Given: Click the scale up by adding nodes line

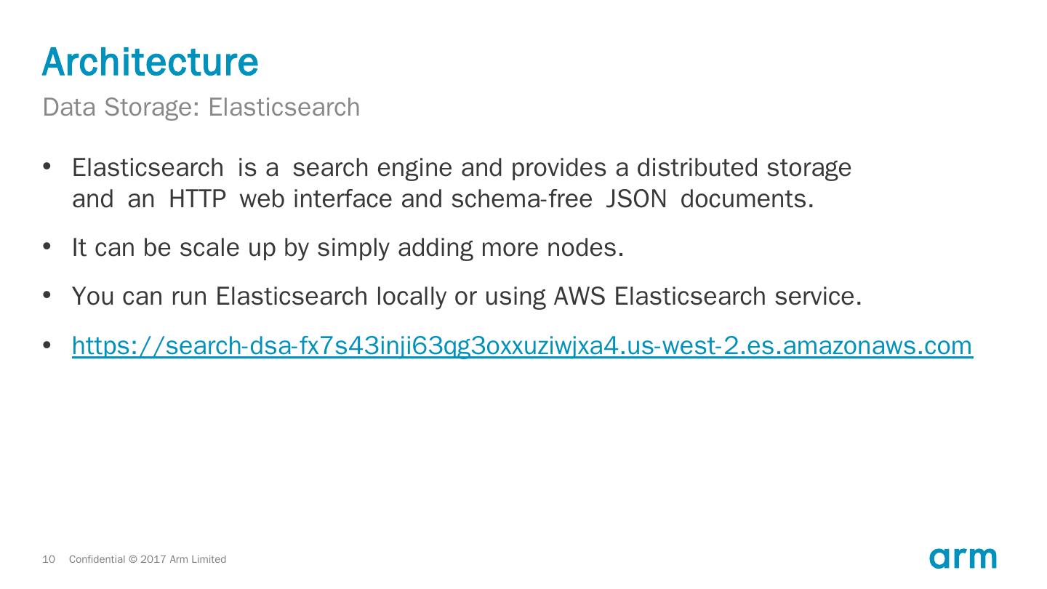Looking at the screenshot, I should click(x=348, y=248).
